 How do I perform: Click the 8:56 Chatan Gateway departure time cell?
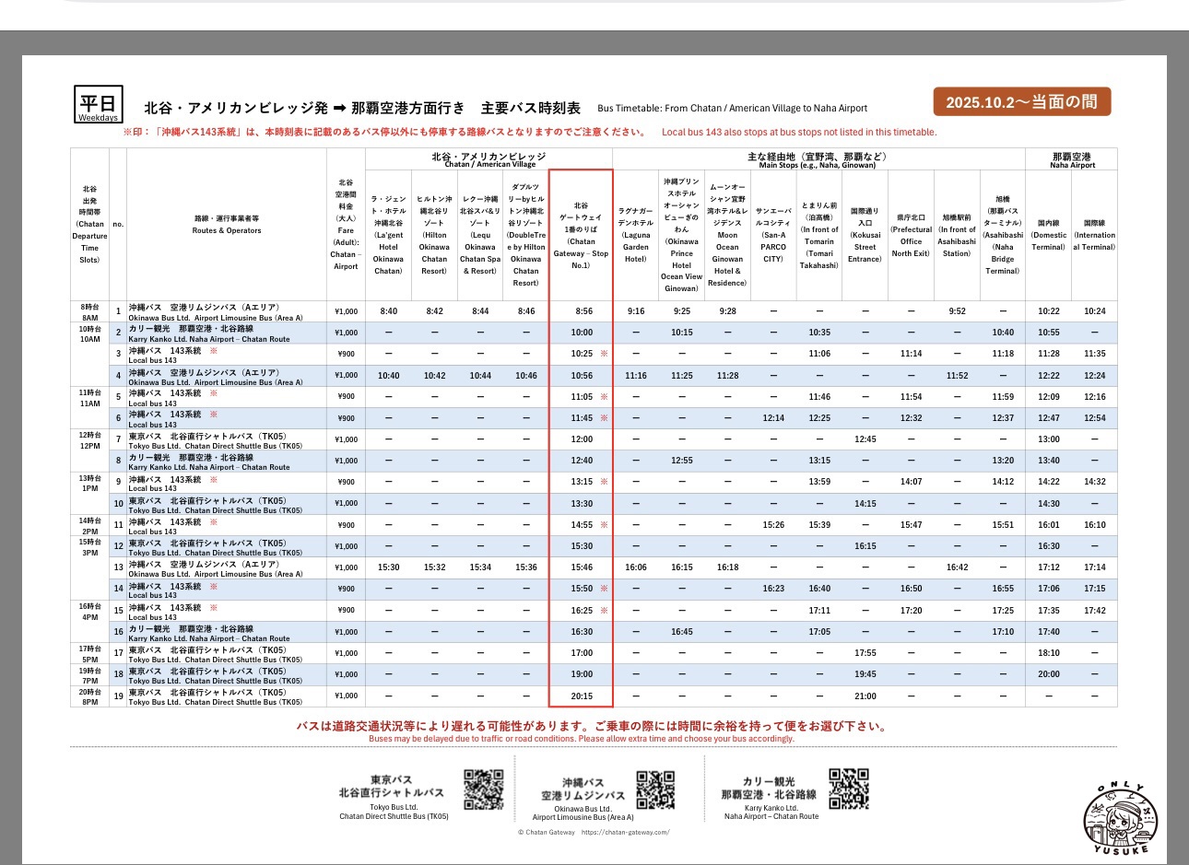click(x=583, y=310)
